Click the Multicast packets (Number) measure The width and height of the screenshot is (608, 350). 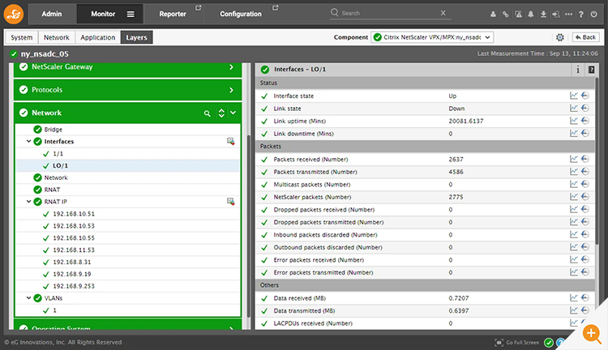(x=312, y=185)
